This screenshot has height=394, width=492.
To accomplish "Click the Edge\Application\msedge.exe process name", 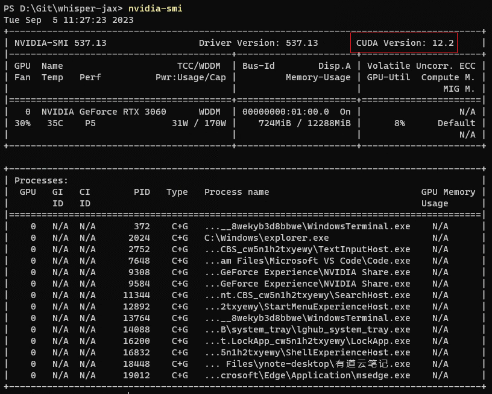I will [x=307, y=375].
